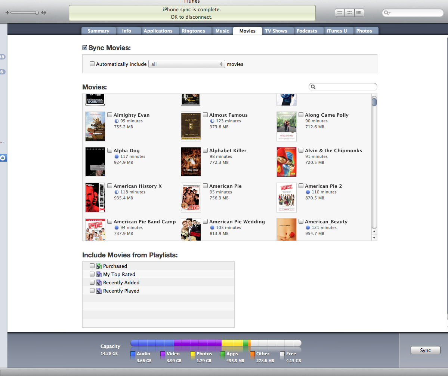This screenshot has height=376, width=448.
Task: Click American History X half-played indicator
Action: pos(117,192)
